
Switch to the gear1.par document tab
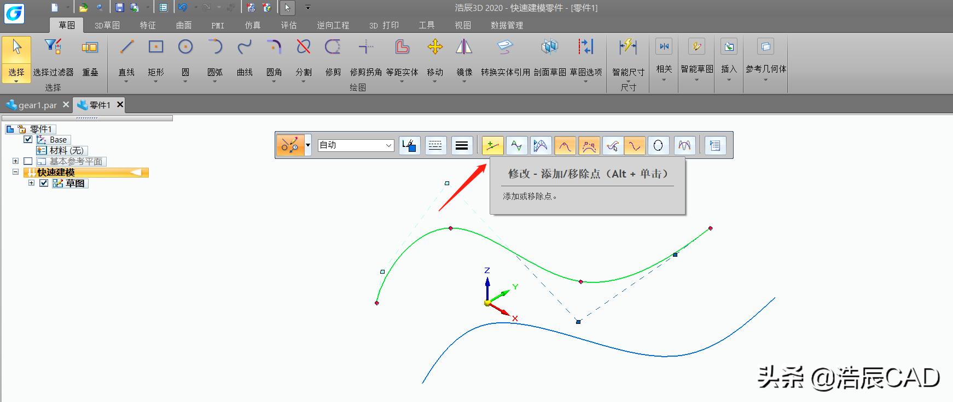tap(37, 105)
